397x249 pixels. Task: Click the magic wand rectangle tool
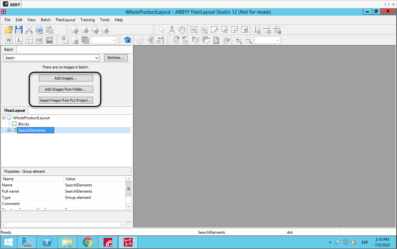click(194, 30)
